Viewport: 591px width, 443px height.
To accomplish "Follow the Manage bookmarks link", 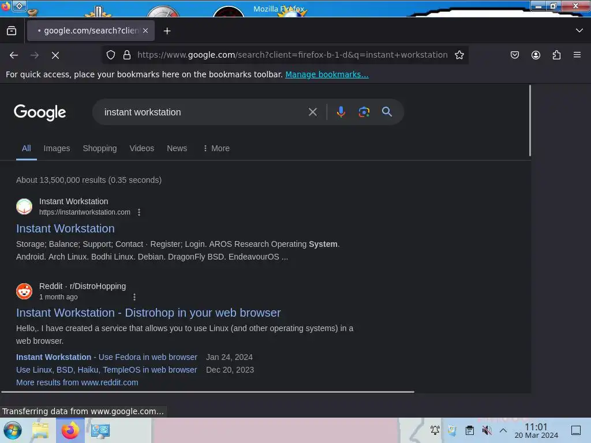I will [x=327, y=74].
